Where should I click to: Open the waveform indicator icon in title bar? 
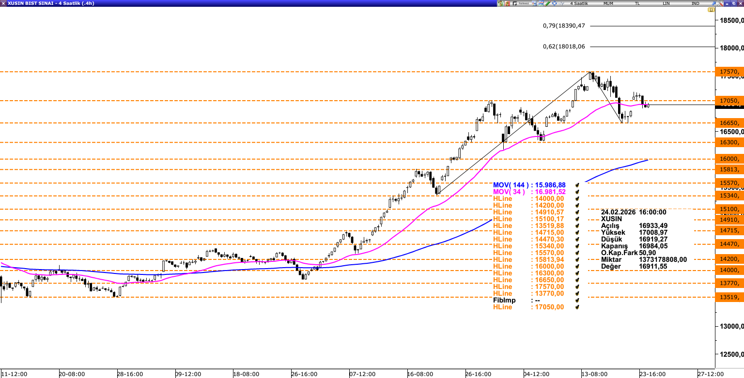coord(561,3)
